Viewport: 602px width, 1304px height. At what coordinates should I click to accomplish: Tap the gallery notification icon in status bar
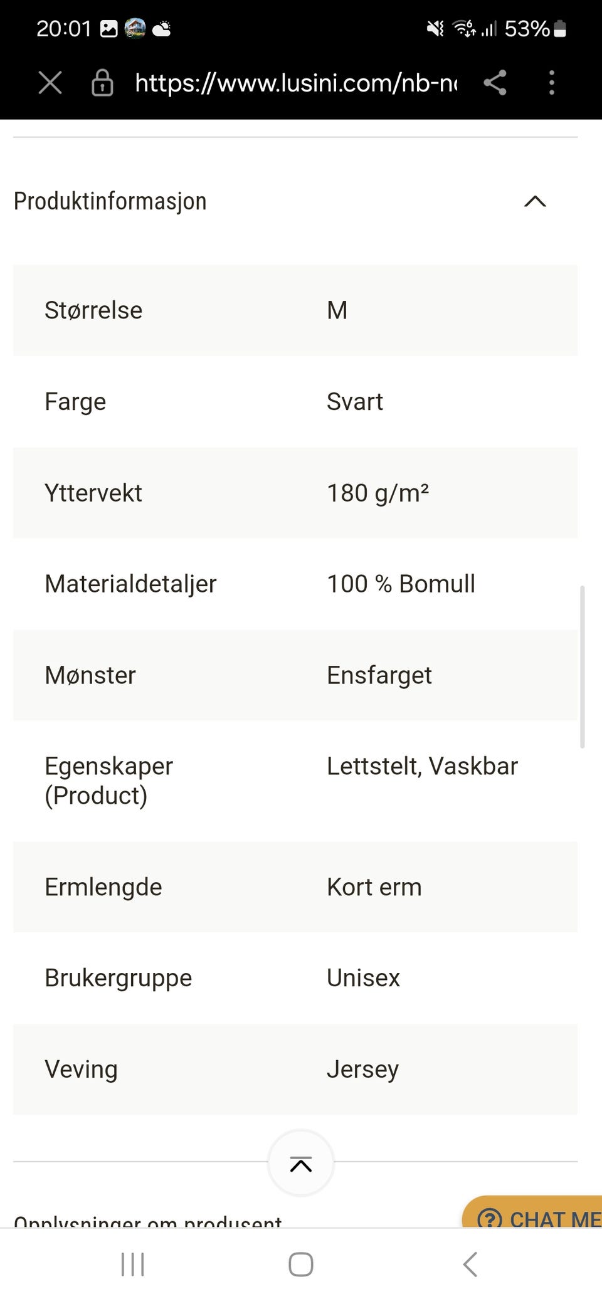tap(109, 29)
